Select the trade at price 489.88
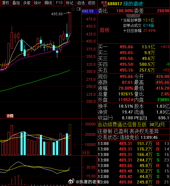Viewport: 170px width, 186px height. click(134, 182)
